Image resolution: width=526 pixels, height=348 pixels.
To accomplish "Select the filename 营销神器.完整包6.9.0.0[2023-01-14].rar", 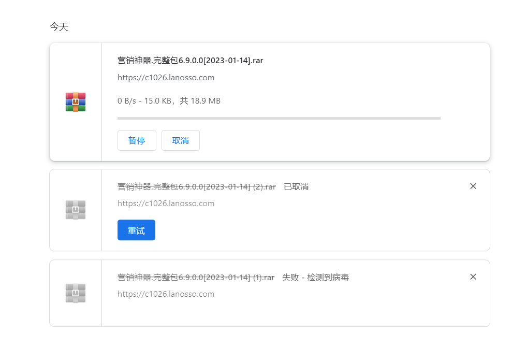I will [x=190, y=60].
